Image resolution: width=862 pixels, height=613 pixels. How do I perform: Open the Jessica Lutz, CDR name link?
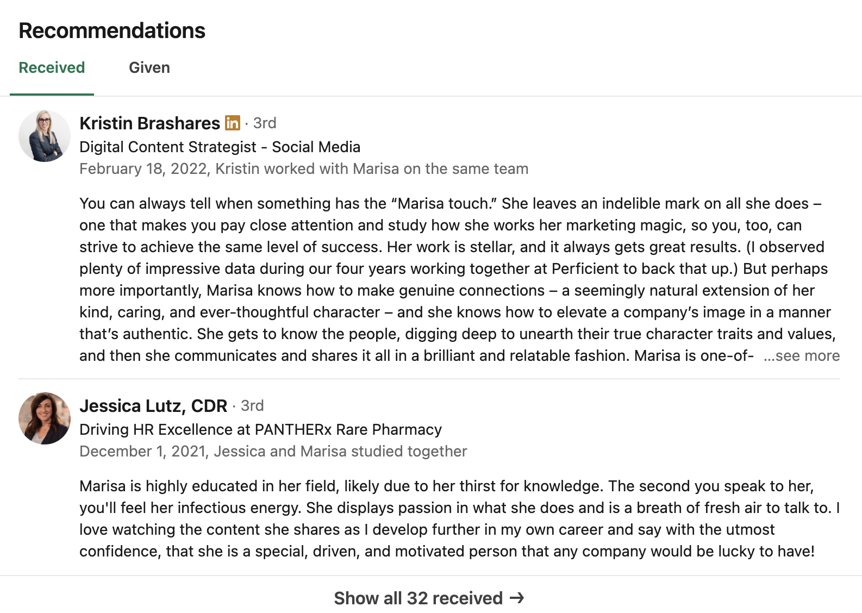pos(153,406)
